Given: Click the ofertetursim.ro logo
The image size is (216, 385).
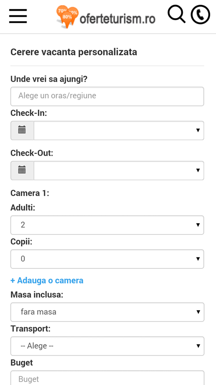Looking at the screenshot, I should 106,17.
